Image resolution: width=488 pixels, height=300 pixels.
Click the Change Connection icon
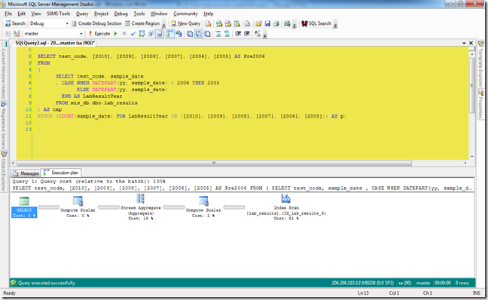tap(17, 34)
